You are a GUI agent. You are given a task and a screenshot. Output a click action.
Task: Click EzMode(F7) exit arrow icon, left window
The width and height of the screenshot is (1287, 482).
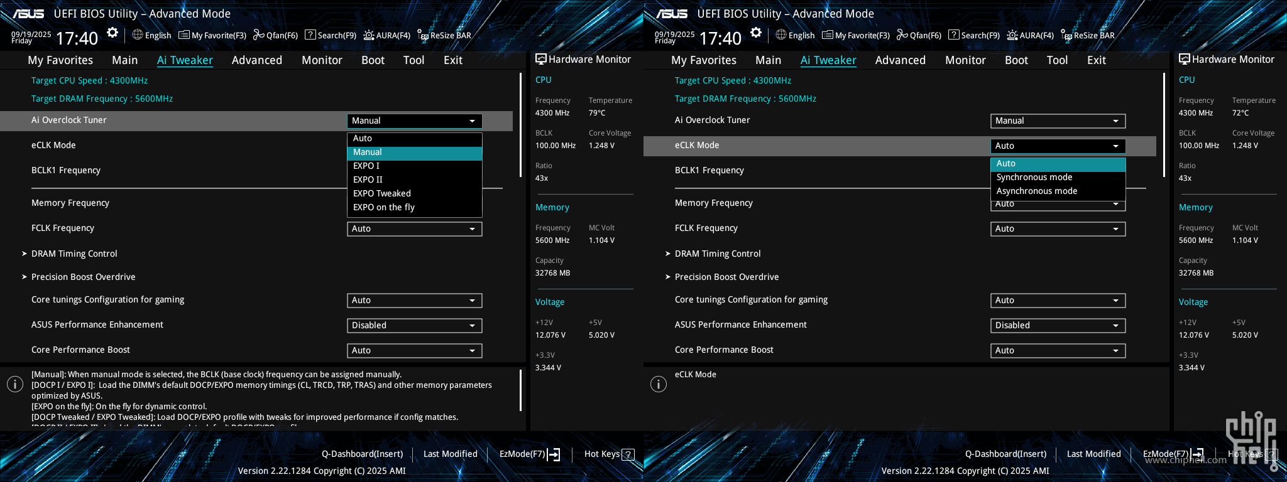pyautogui.click(x=554, y=454)
